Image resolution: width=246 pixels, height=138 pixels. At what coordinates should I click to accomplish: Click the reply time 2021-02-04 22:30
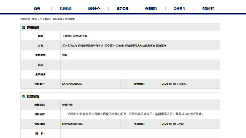(x=173, y=124)
